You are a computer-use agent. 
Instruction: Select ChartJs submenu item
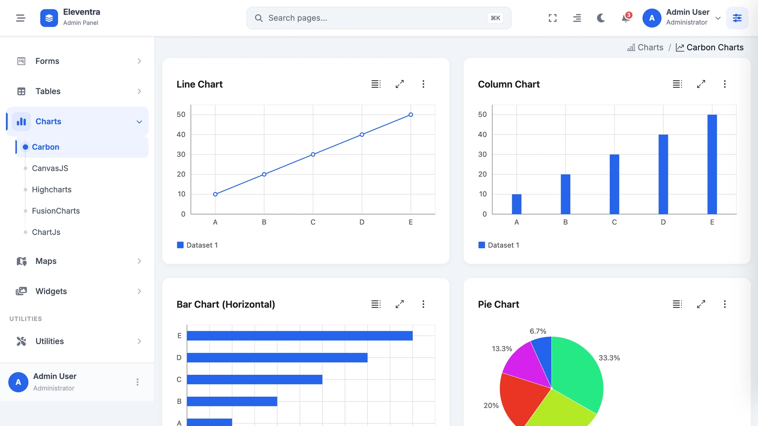click(x=46, y=232)
